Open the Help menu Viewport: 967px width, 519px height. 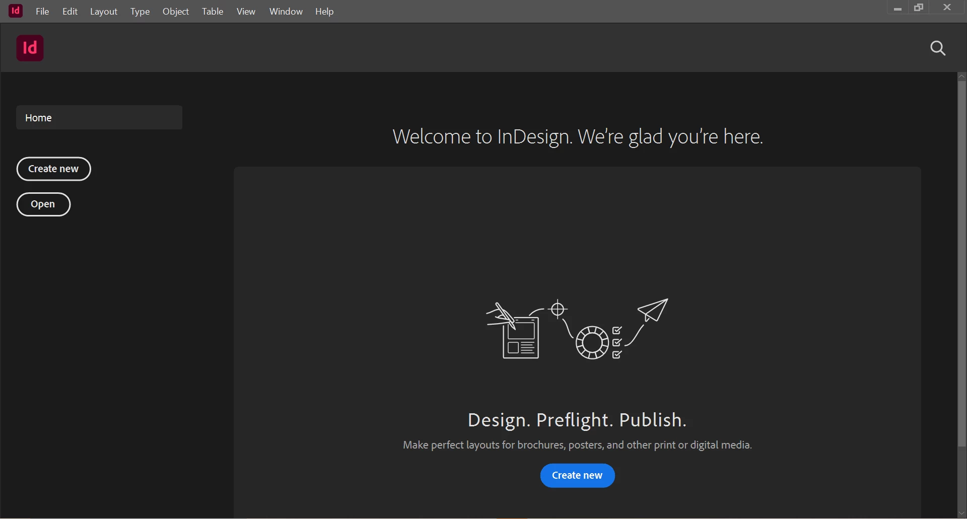click(x=325, y=12)
